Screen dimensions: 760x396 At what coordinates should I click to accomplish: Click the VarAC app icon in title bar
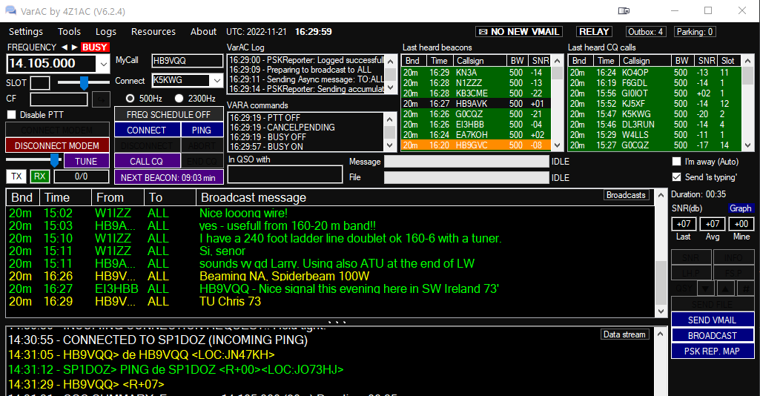coord(10,10)
